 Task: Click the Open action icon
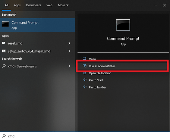pos(85,58)
